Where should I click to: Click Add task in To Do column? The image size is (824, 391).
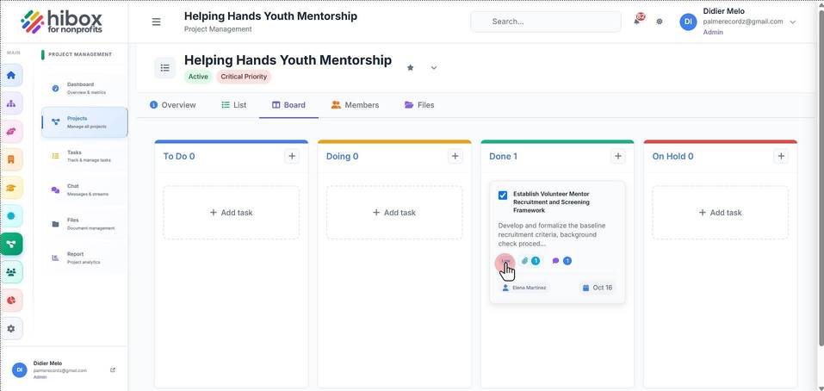click(232, 213)
